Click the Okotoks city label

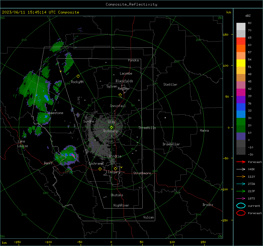117,195
